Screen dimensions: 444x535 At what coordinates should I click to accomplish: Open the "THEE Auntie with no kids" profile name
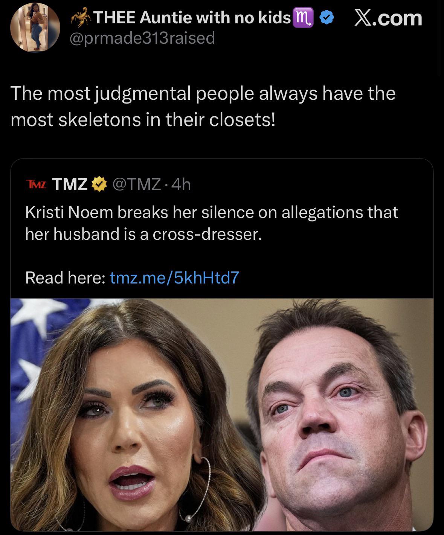point(192,18)
